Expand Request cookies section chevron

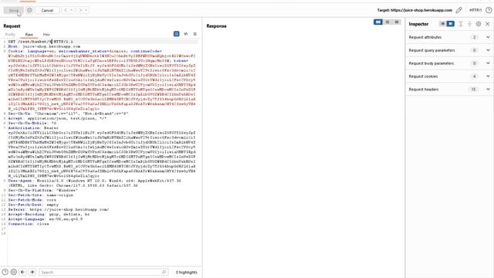click(488, 76)
